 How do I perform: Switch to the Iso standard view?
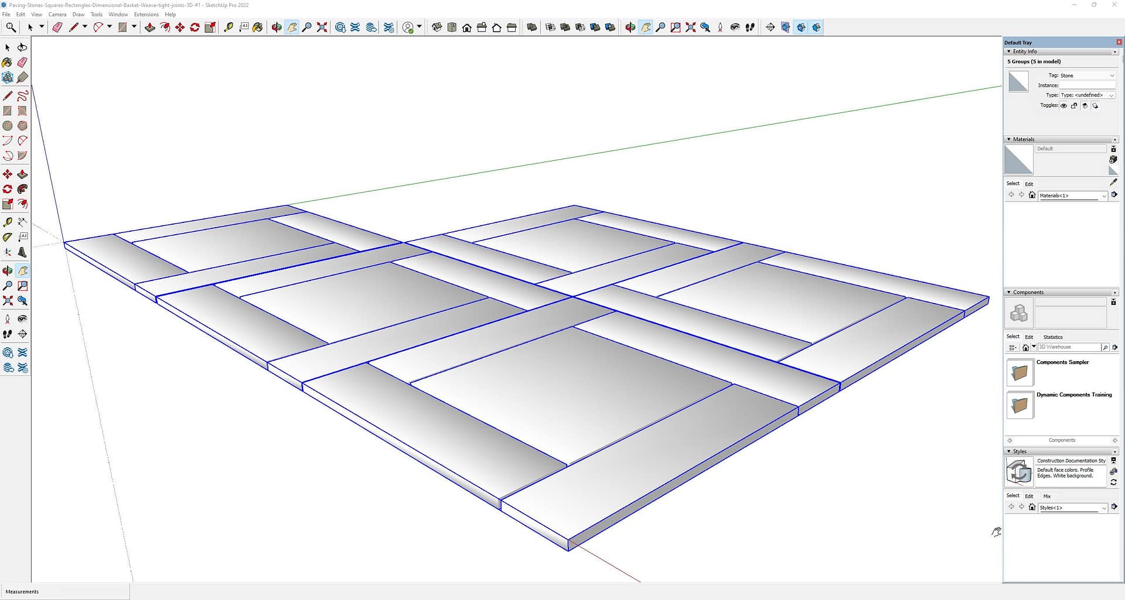437,28
